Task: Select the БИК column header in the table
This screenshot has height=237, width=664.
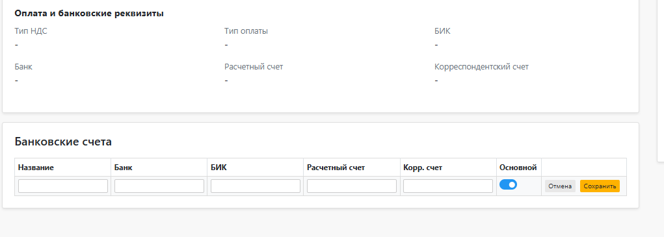Action: pyautogui.click(x=219, y=168)
